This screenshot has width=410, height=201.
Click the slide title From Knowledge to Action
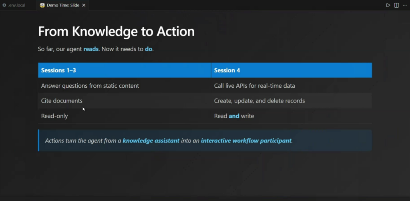click(x=116, y=31)
